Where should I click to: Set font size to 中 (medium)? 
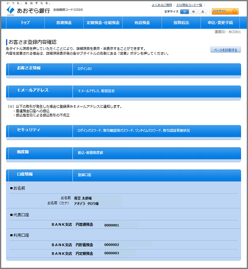click(194, 12)
